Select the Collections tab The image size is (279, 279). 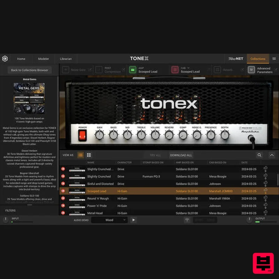tap(258, 59)
